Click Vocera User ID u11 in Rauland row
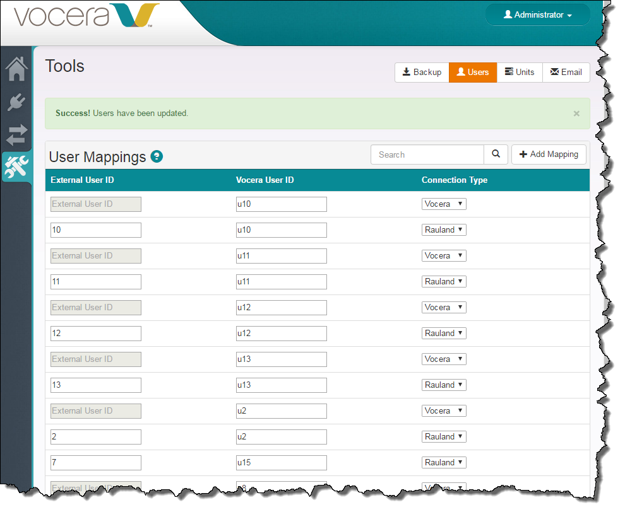The height and width of the screenshot is (512, 625). pos(282,282)
